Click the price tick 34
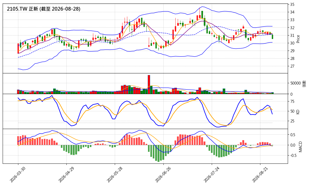Viewport: 309px width, 186px height. point(292,12)
